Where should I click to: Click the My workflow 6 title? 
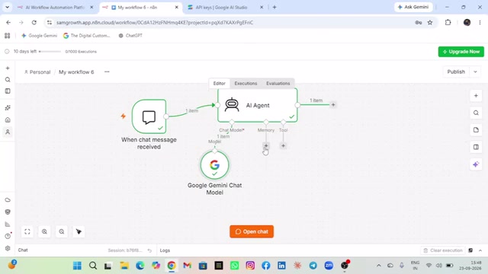(76, 72)
